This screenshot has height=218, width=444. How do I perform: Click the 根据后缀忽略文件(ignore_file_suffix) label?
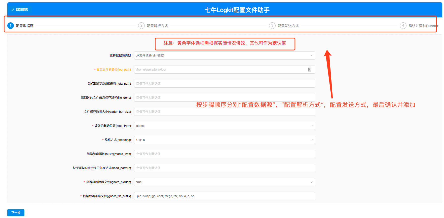(107, 196)
